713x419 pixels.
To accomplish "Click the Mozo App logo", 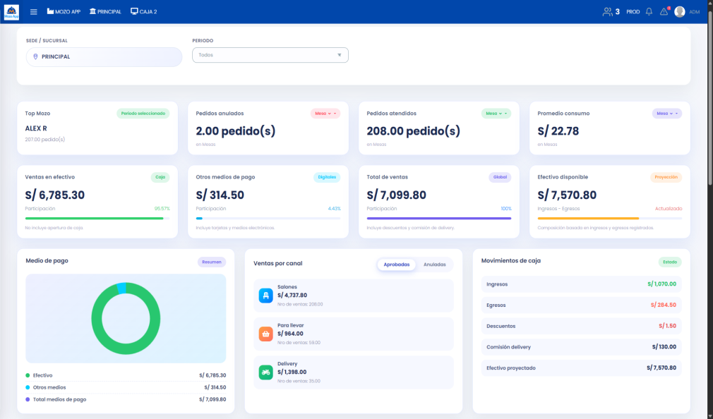I will 11,13.
